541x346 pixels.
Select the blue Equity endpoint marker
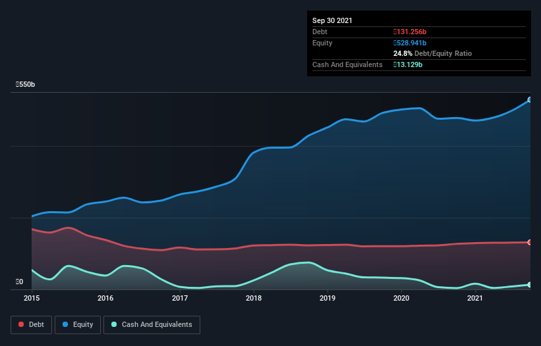point(530,100)
